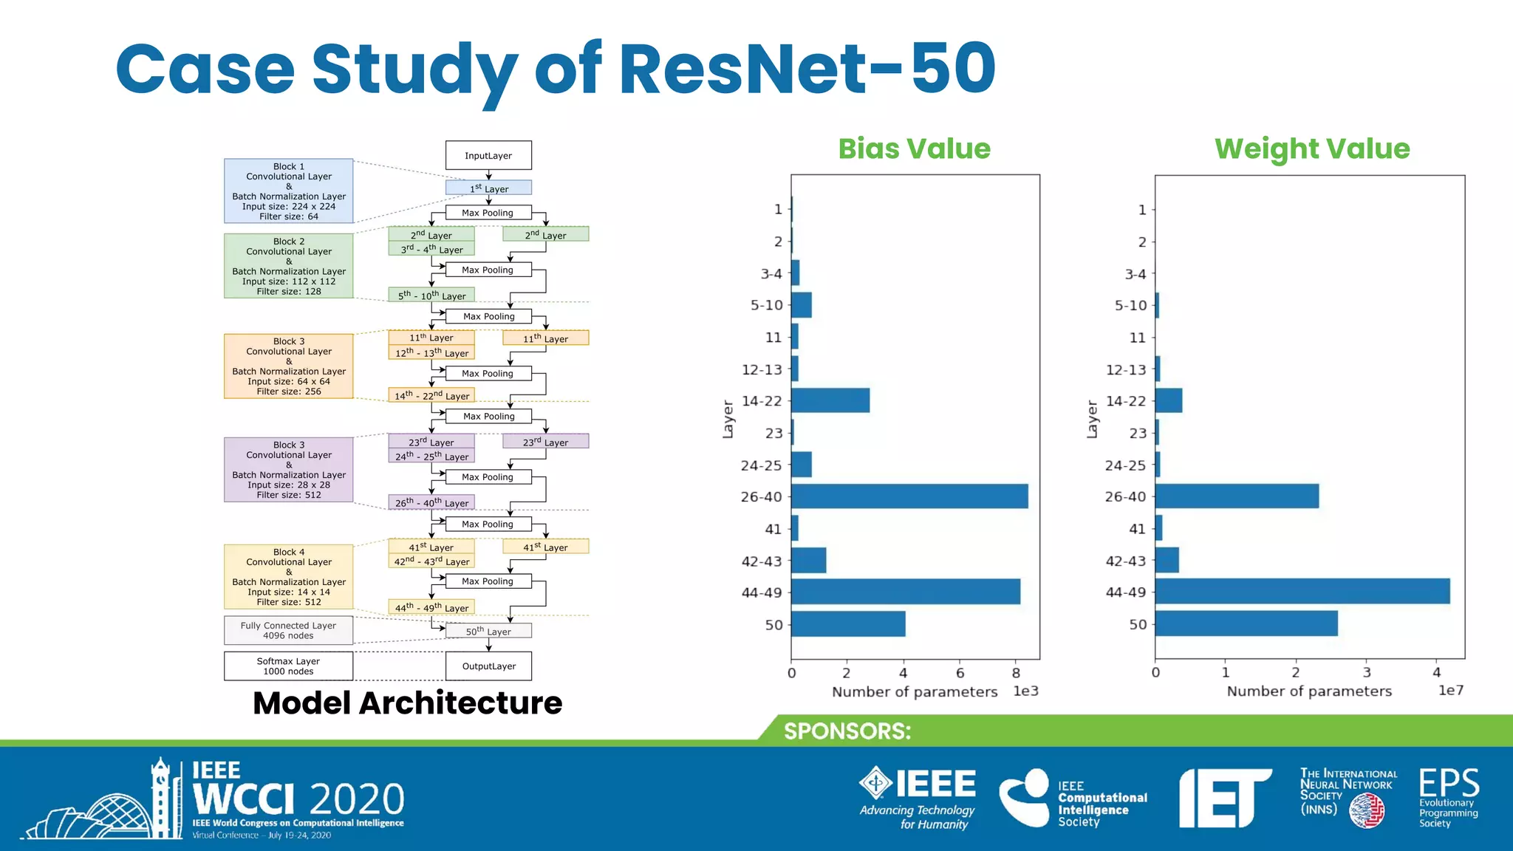Click the OutputLayer box in diagram

(x=488, y=666)
